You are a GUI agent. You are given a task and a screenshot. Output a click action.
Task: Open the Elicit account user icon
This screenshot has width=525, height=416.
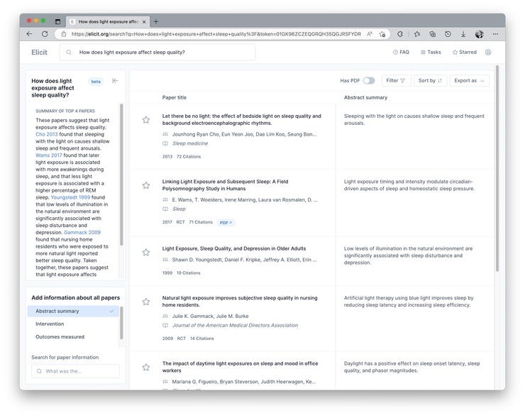tap(488, 53)
